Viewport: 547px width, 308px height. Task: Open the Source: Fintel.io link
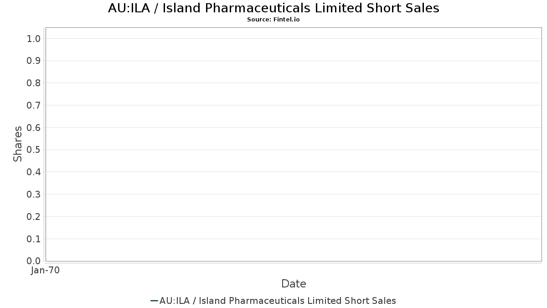(273, 20)
